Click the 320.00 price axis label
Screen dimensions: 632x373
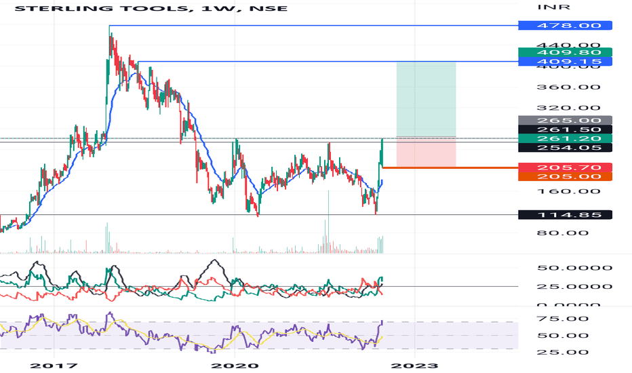(x=569, y=108)
